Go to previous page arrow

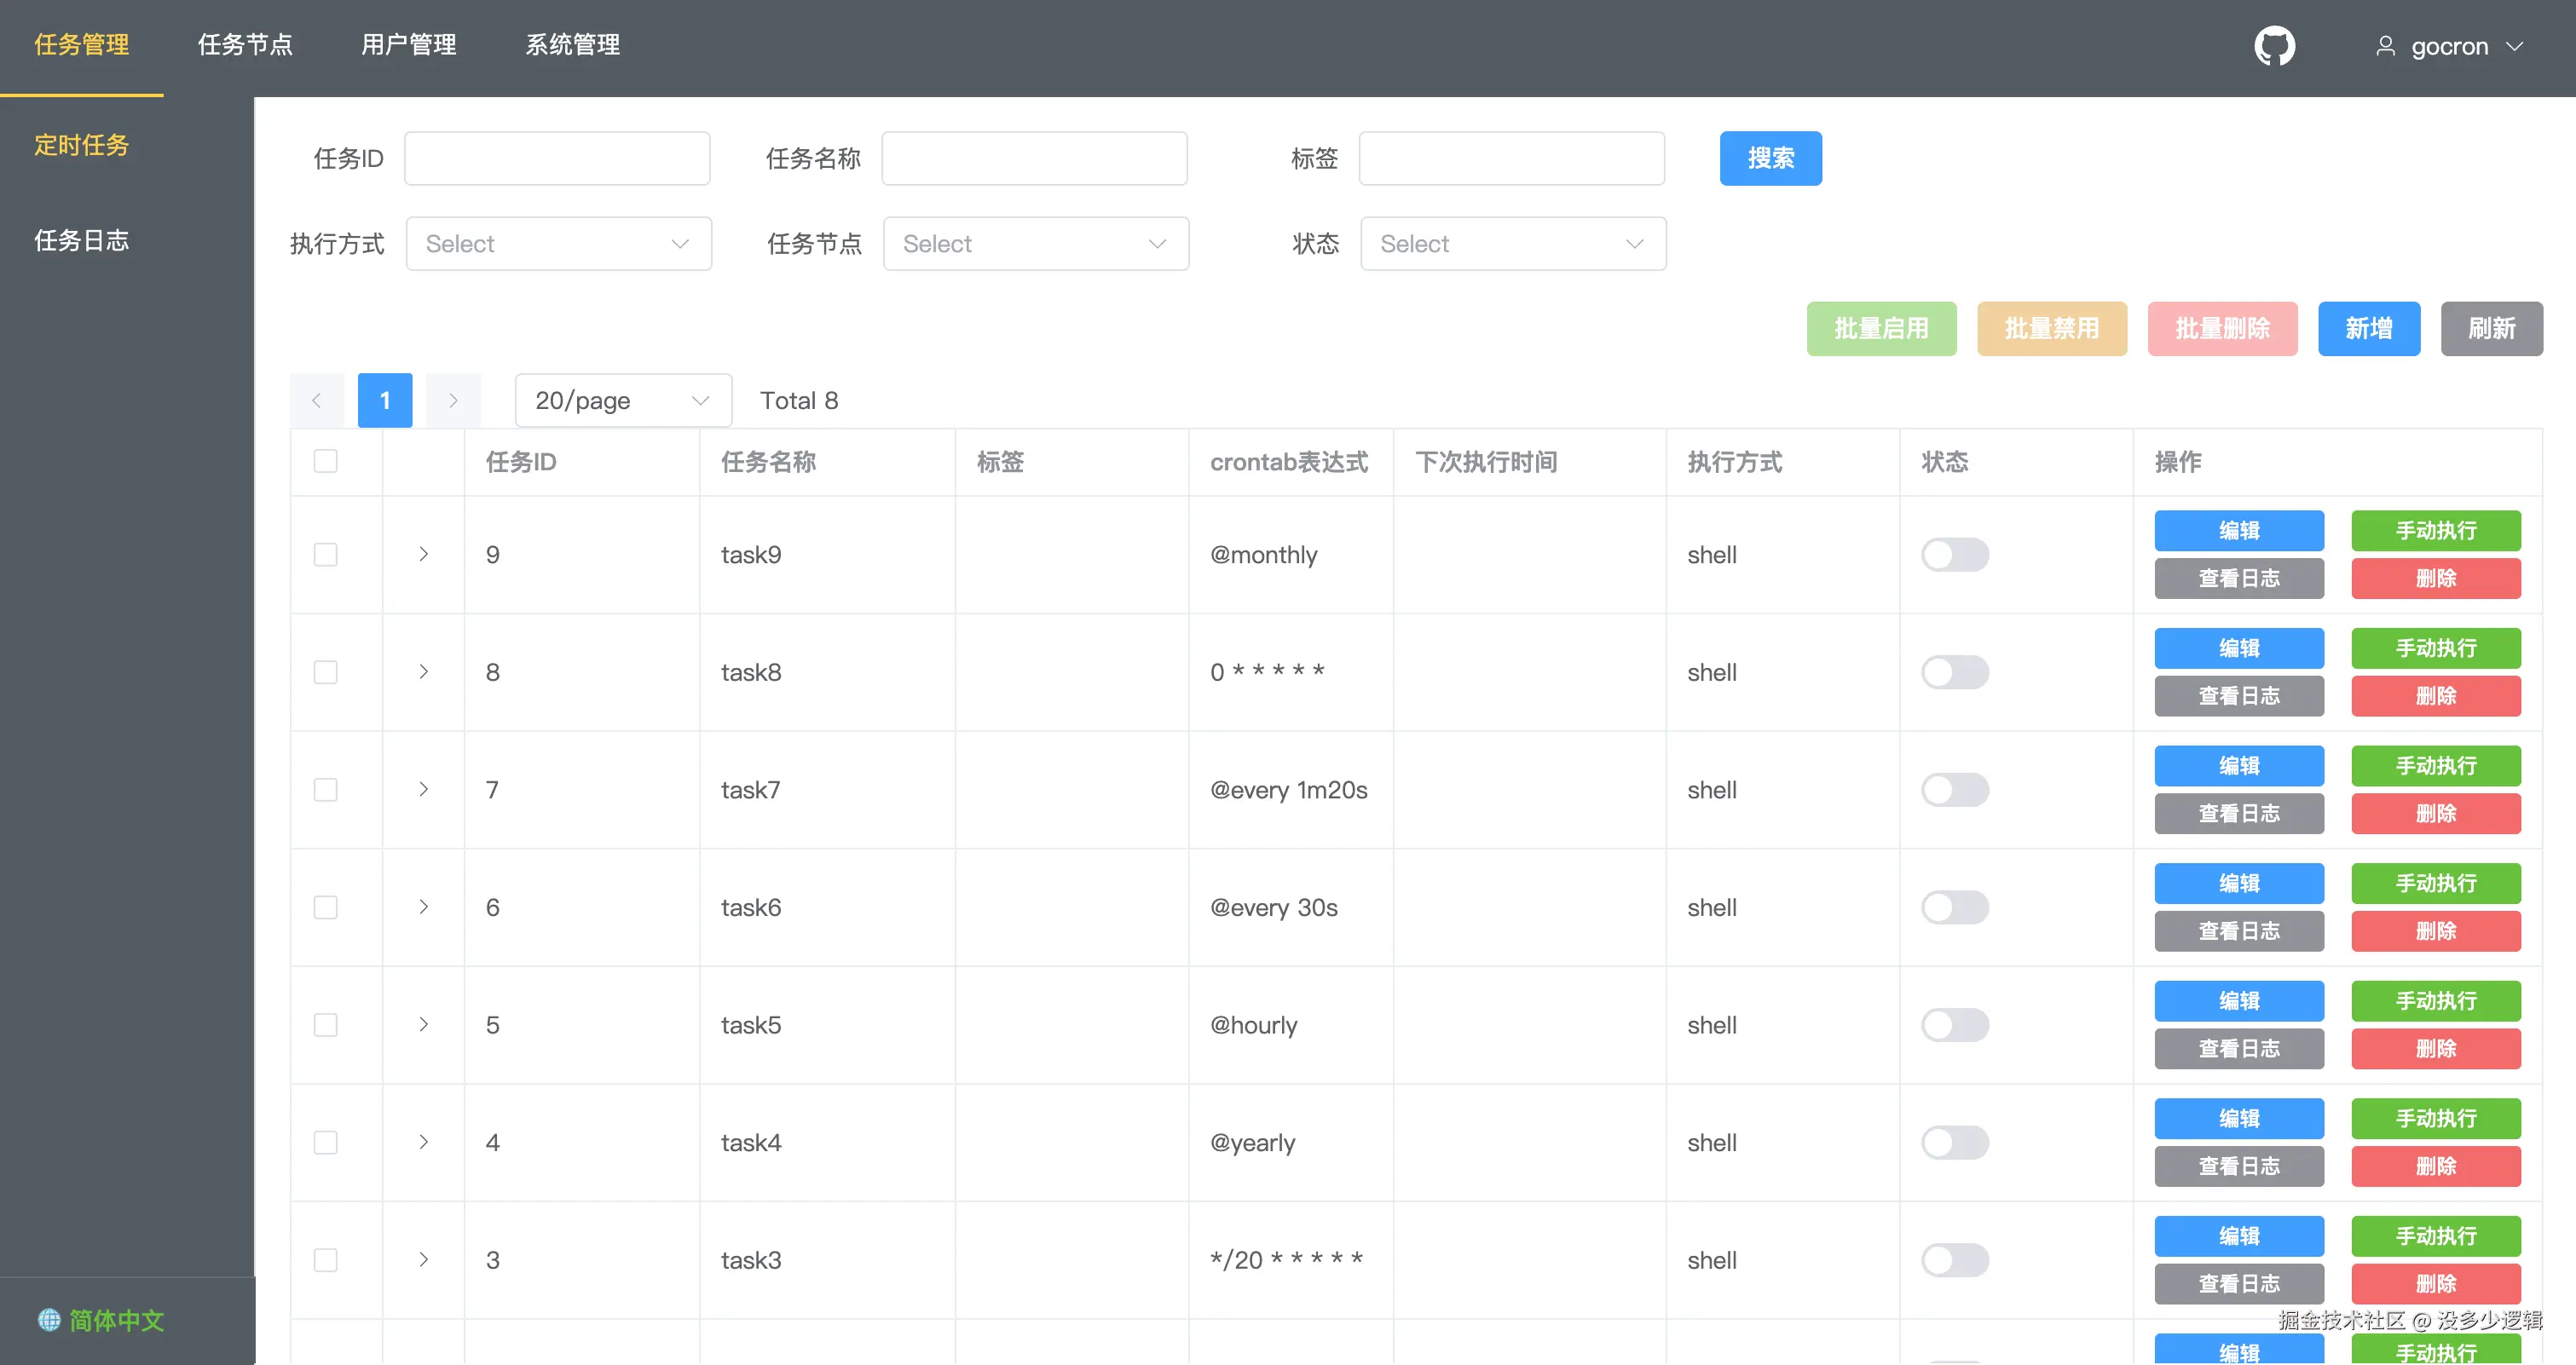click(316, 400)
